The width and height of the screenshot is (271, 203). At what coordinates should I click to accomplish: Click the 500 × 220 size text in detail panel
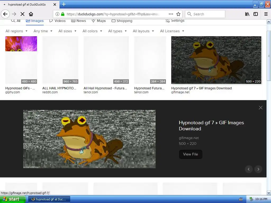tap(188, 144)
